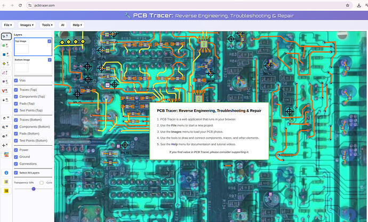Open the color palette grid
Screen dimensions: 368x222
6,154
